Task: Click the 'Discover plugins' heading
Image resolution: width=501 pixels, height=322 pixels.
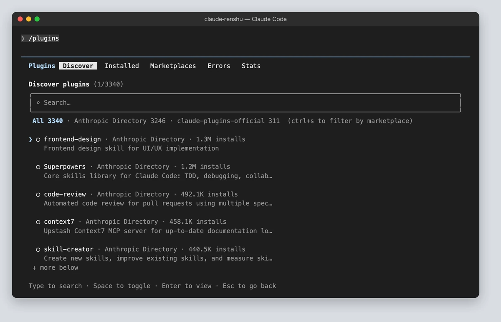Action: coord(59,84)
